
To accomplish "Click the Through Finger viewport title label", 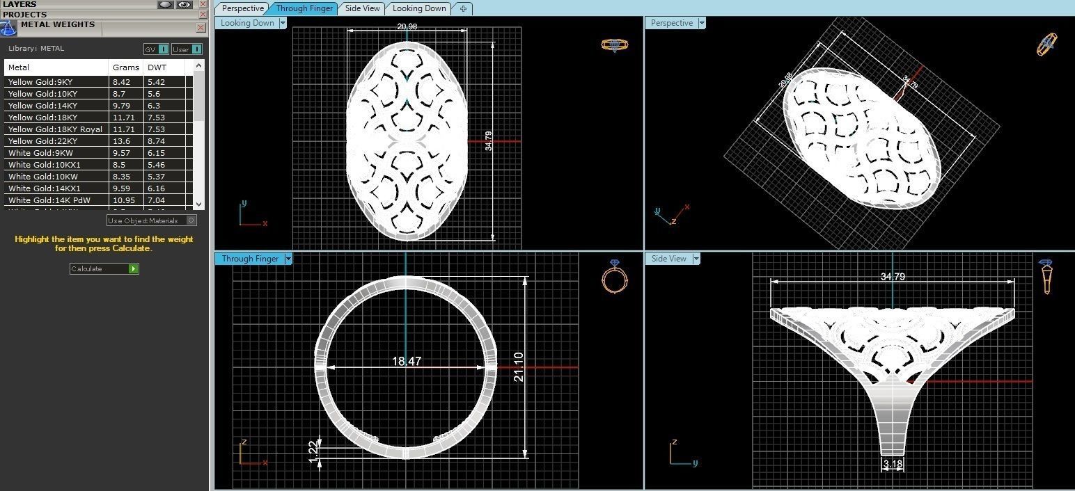I will (250, 259).
